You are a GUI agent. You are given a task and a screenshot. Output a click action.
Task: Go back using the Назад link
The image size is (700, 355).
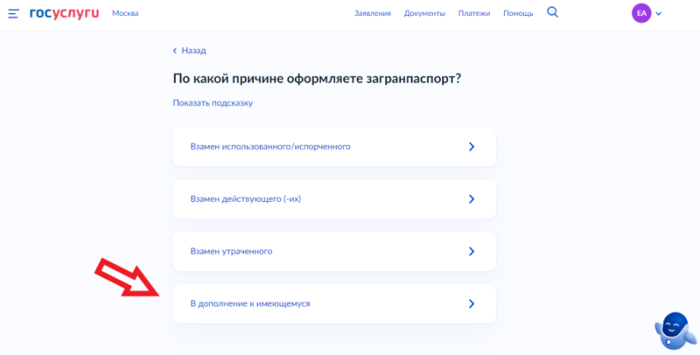pyautogui.click(x=190, y=51)
